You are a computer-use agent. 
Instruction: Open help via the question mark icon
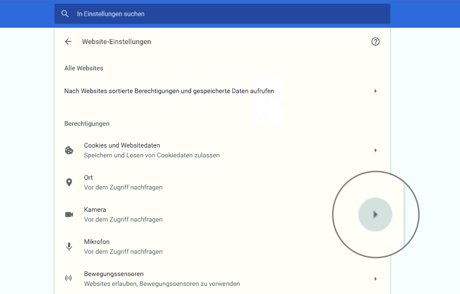[375, 41]
